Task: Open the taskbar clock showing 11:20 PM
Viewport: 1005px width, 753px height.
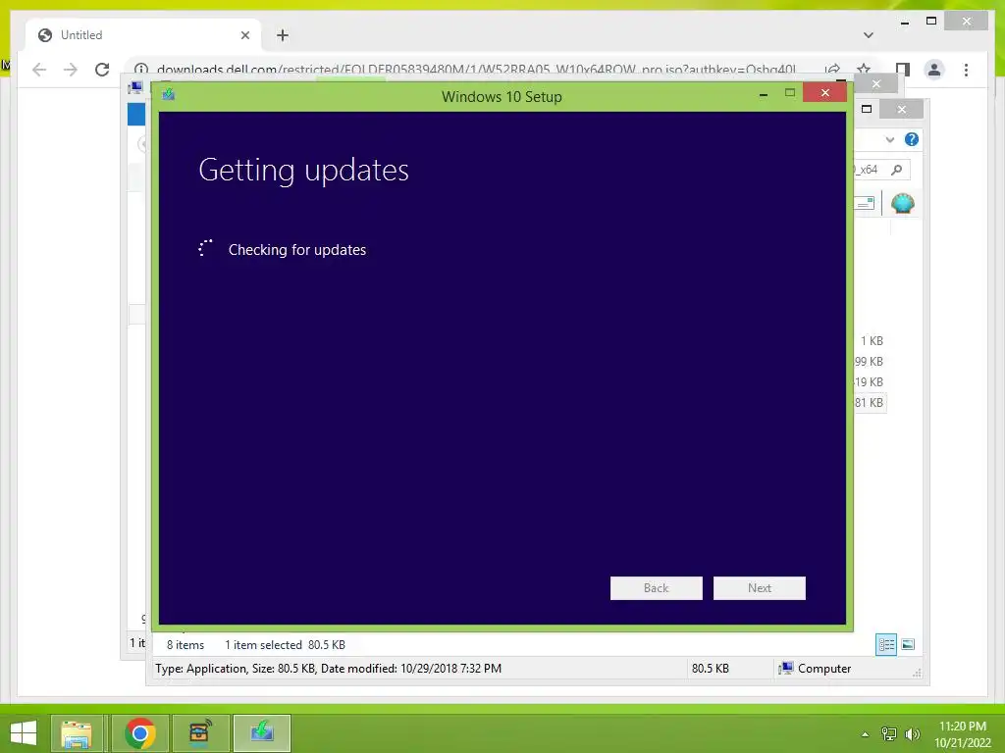Action: pos(963,733)
